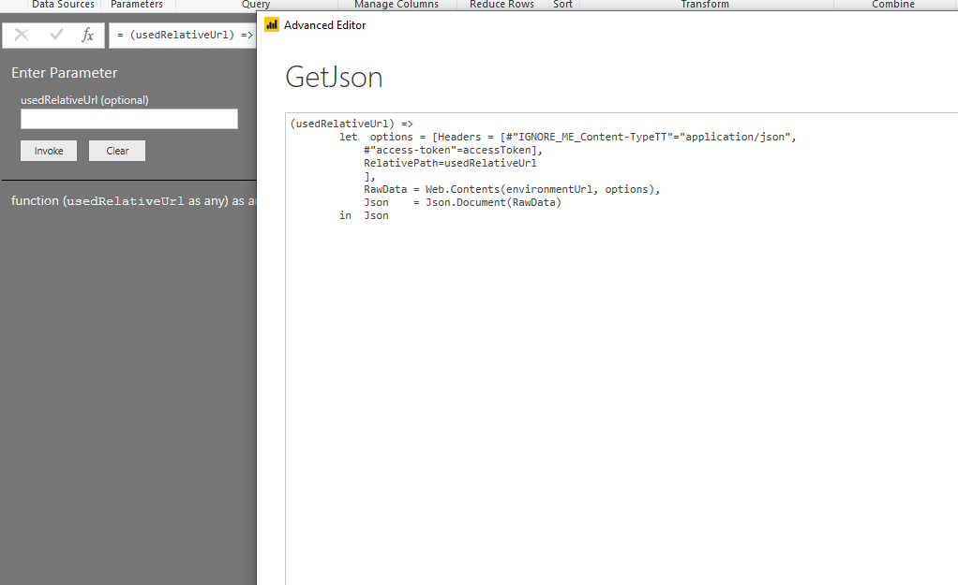Click the cancel X formula bar icon
Viewport: 958px width, 585px height.
tap(22, 35)
